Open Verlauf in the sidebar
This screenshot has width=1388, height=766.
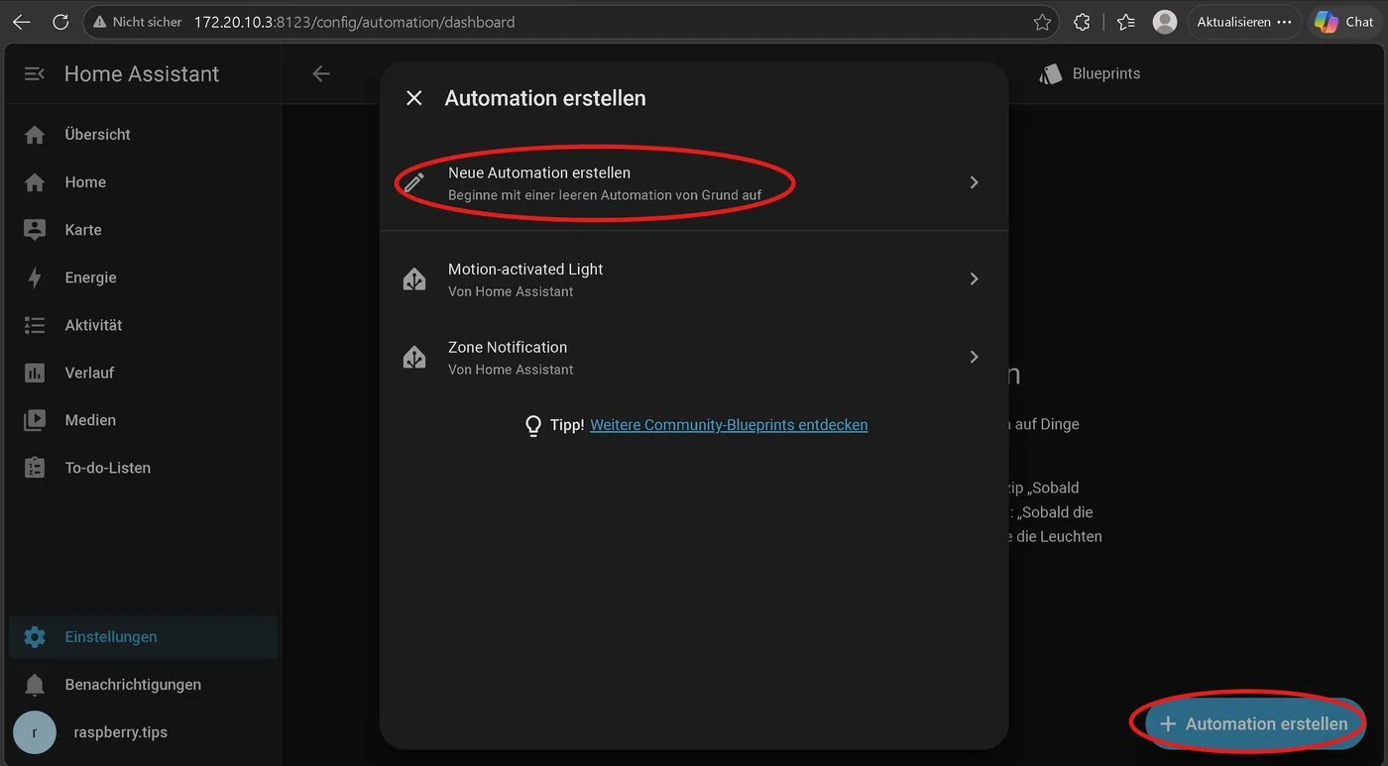point(141,373)
